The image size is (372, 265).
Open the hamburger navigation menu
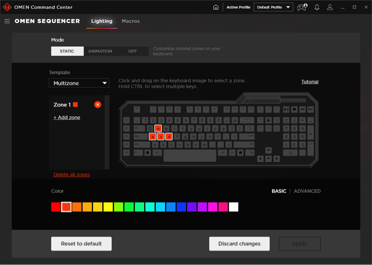(7, 21)
